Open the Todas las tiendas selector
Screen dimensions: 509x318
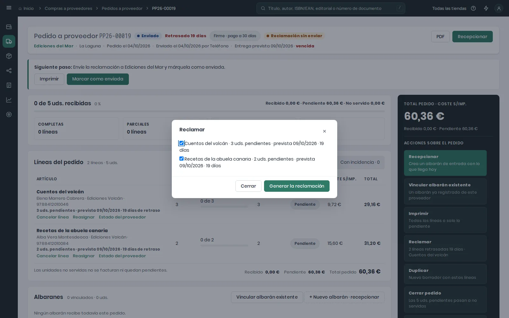click(x=449, y=8)
